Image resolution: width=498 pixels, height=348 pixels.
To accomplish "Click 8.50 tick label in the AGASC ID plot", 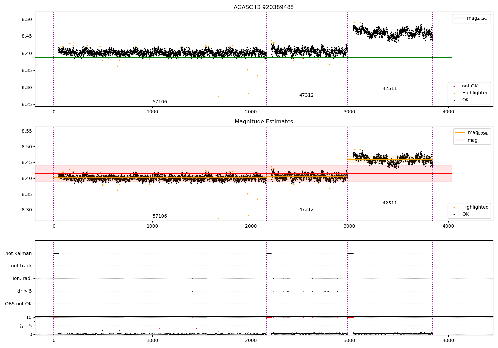I will point(27,19).
